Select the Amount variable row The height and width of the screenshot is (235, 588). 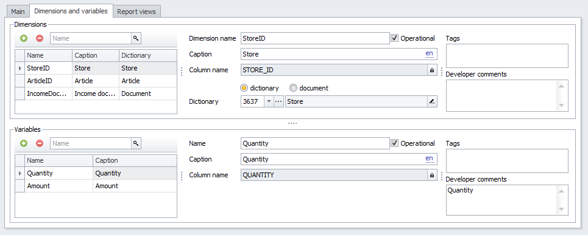pos(96,186)
